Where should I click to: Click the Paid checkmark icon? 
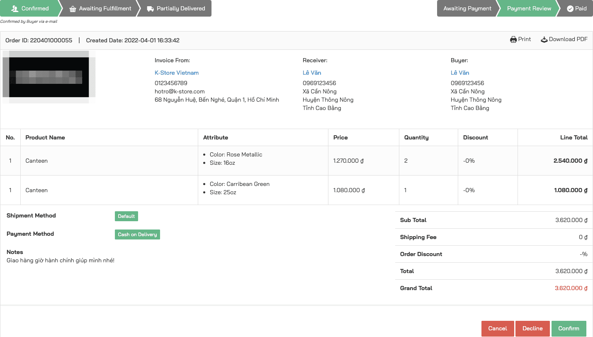(570, 9)
